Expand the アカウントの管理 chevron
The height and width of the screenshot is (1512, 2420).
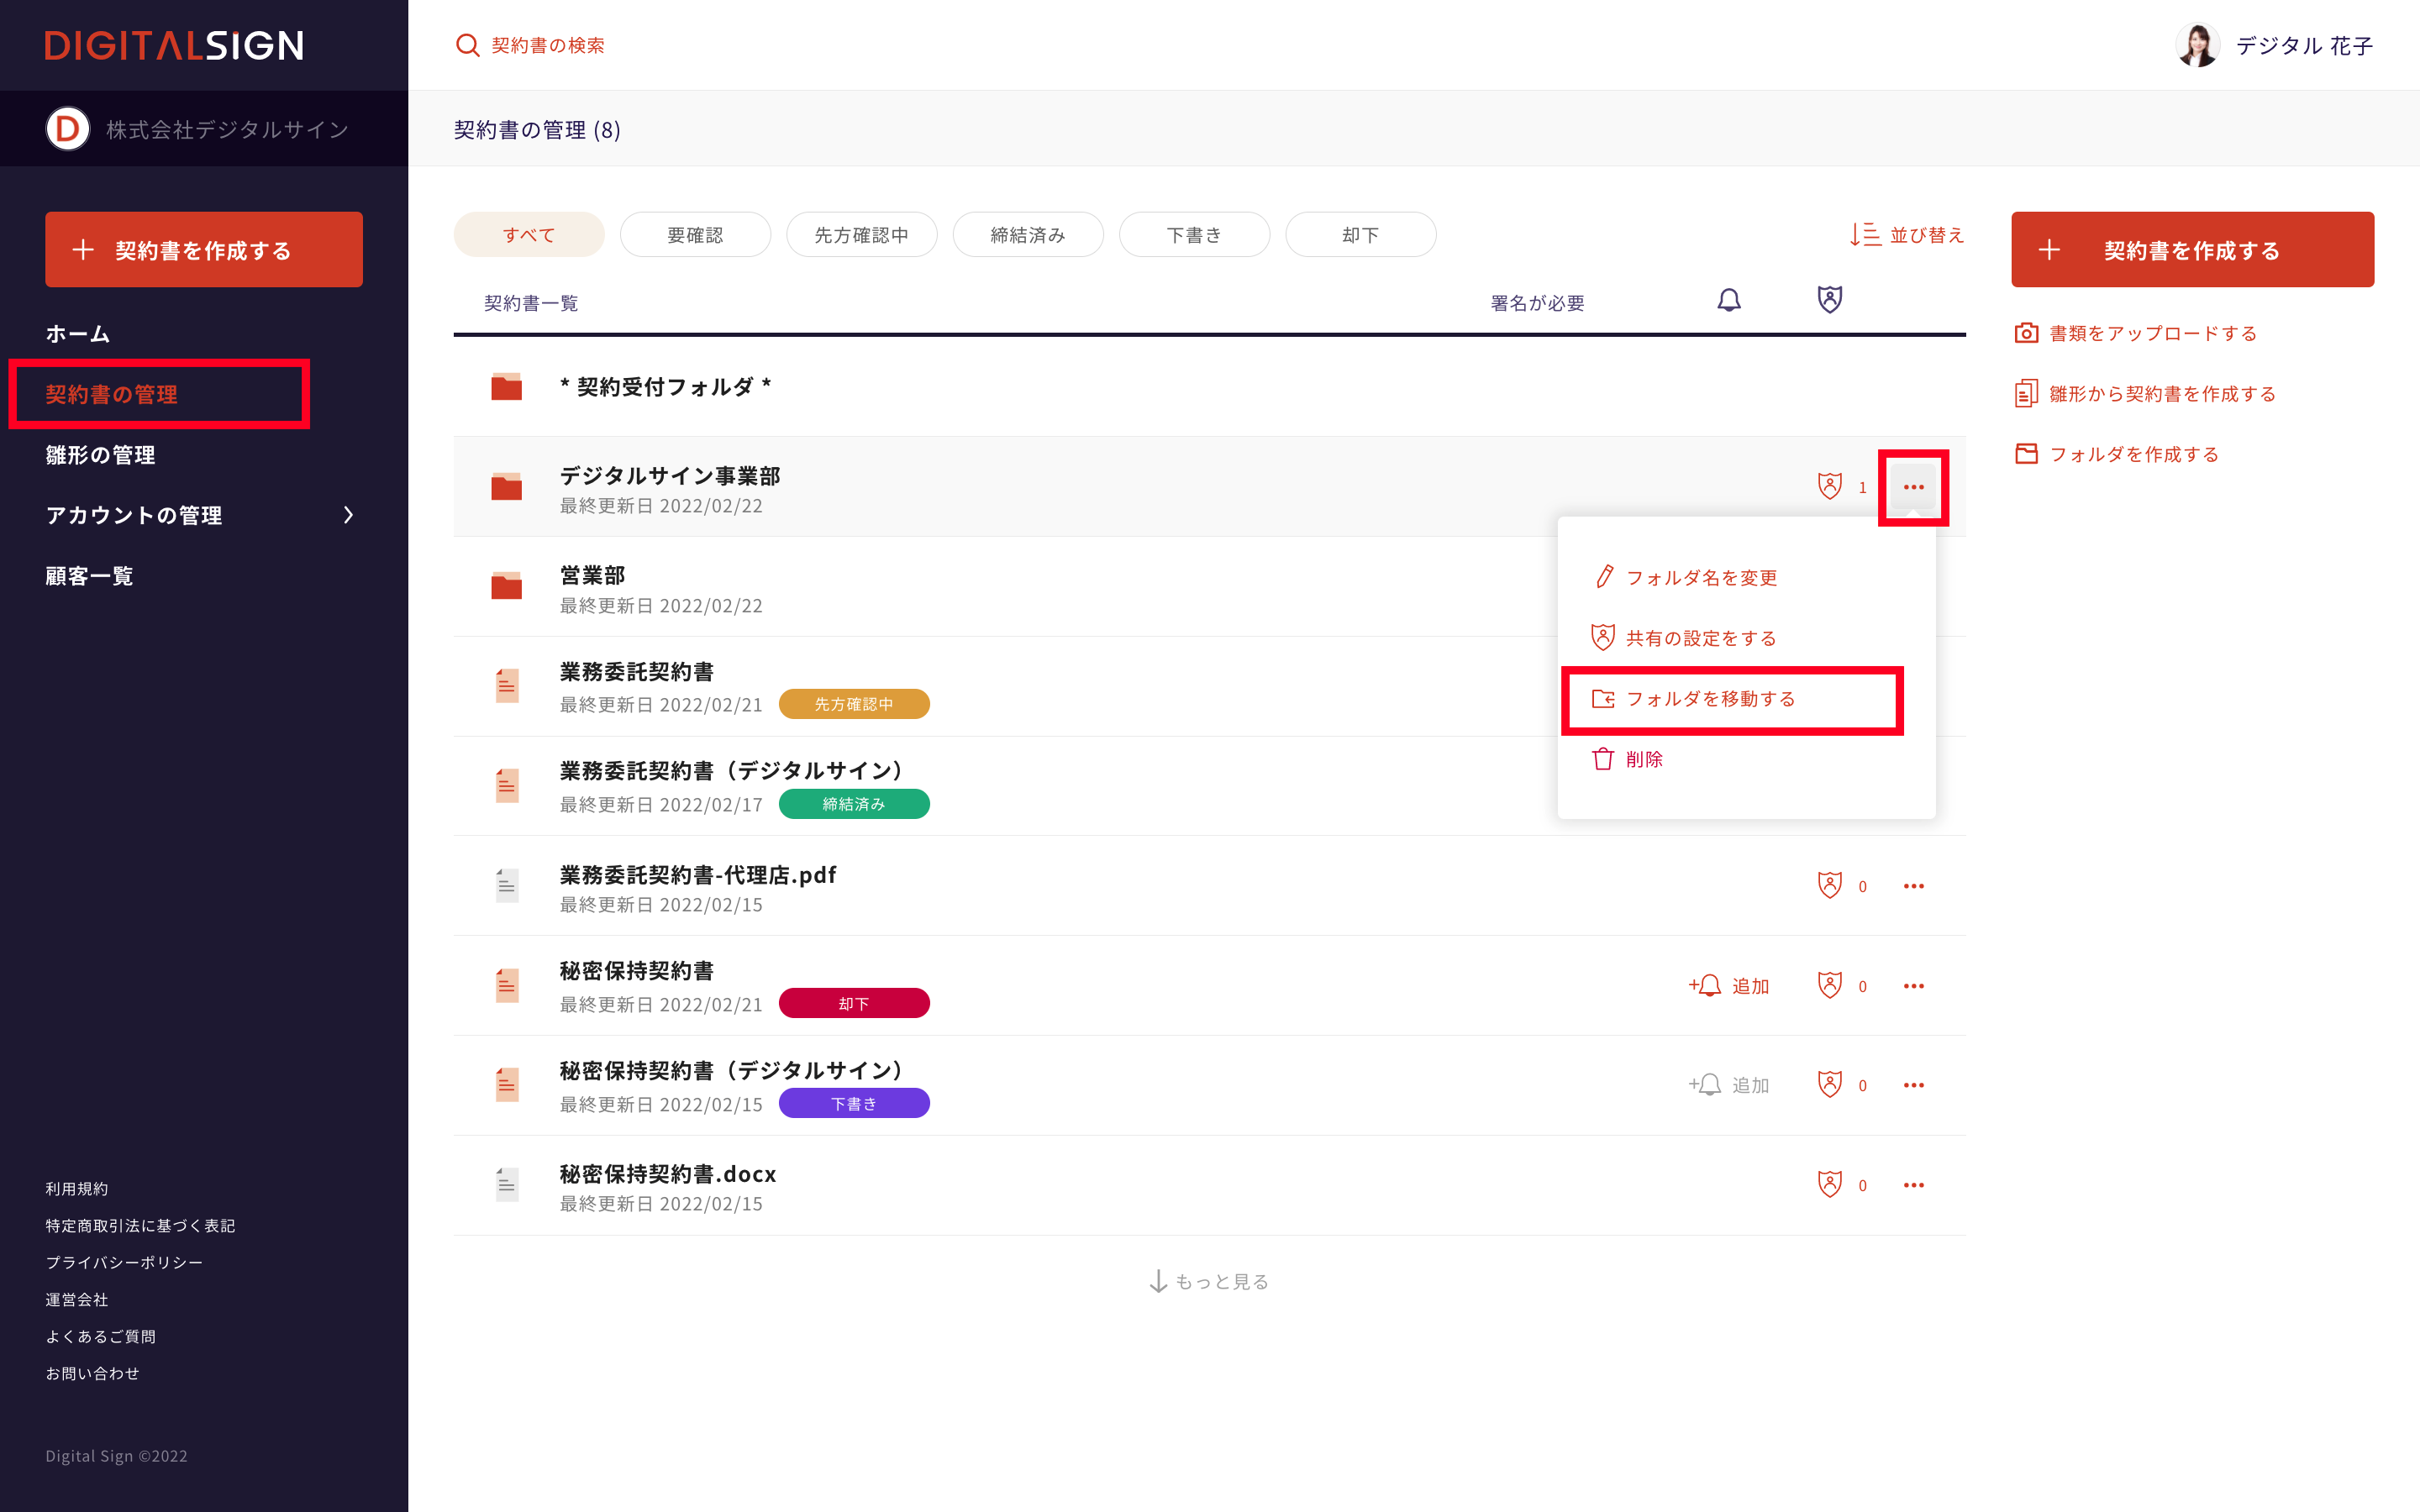coord(348,515)
